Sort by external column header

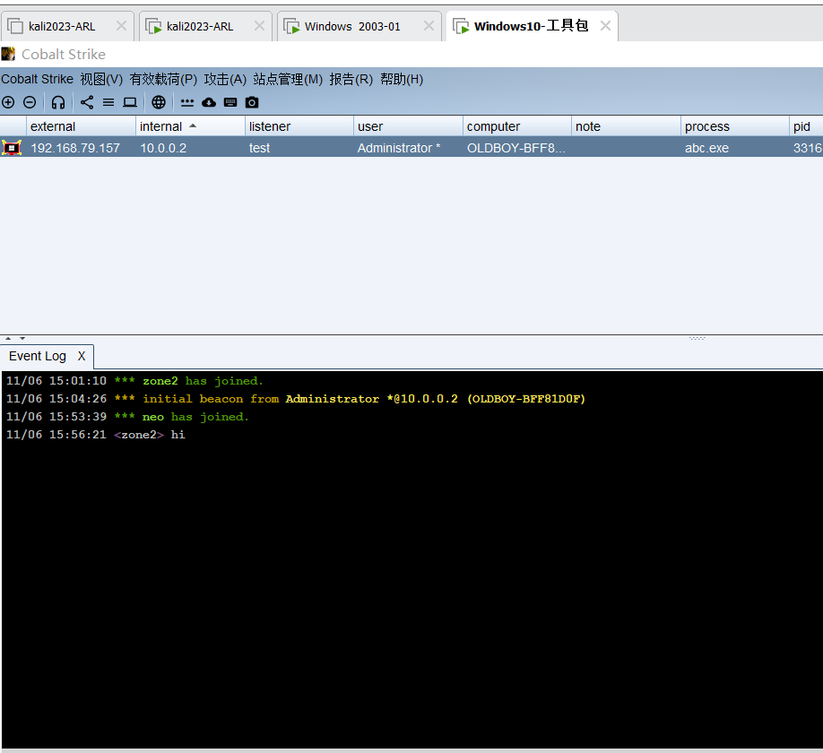pyautogui.click(x=81, y=126)
